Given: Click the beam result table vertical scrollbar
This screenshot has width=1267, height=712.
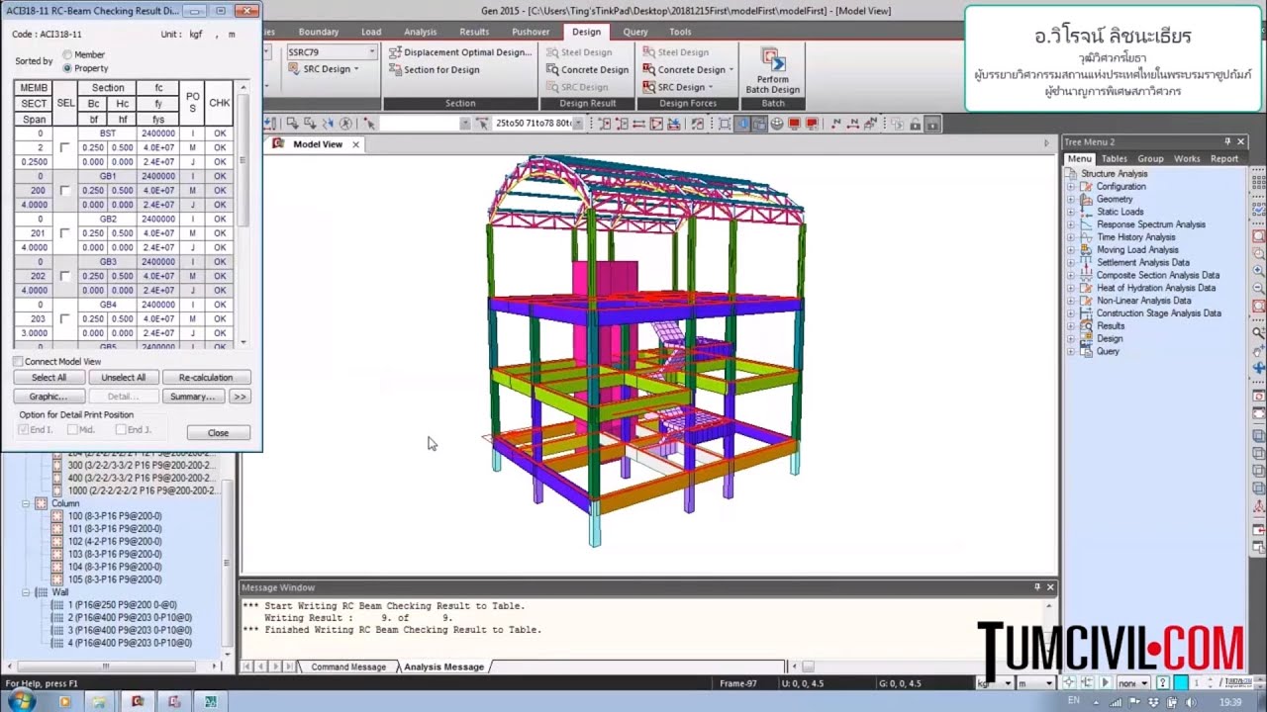Looking at the screenshot, I should coord(244,213).
